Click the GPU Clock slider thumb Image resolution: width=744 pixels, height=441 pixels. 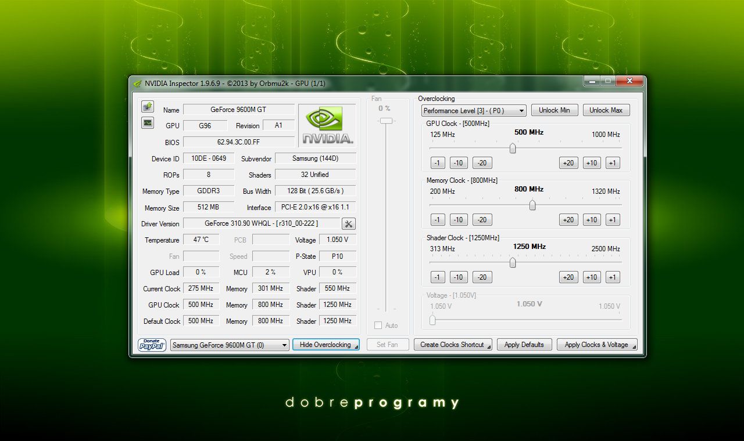click(513, 149)
